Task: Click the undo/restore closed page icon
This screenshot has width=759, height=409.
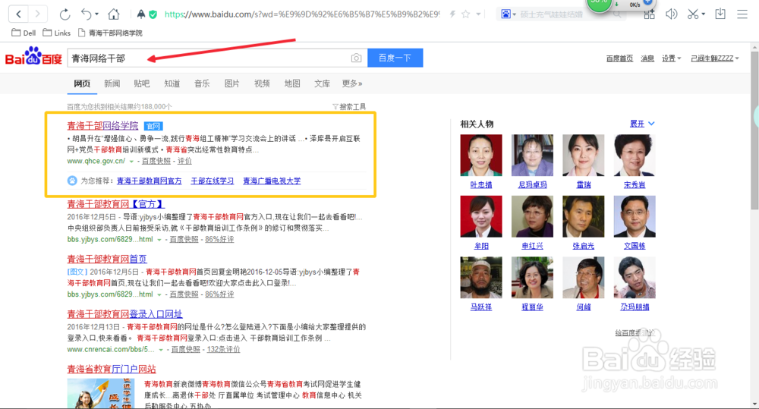Action: tap(87, 14)
